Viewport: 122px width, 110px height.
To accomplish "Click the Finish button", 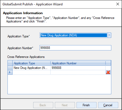I will 86,105.
